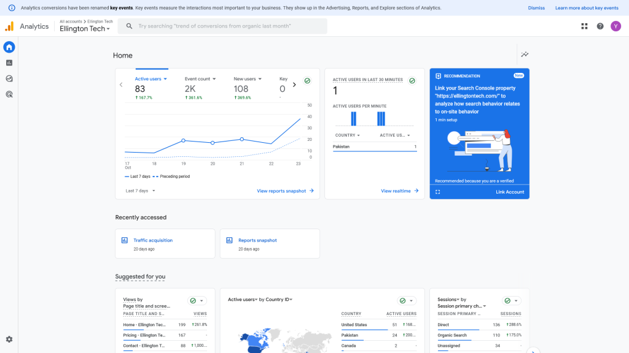Open the Session primary channel dropdown

tap(462, 306)
